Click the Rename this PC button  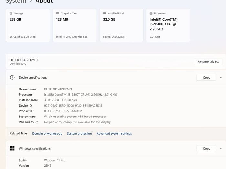click(x=208, y=62)
